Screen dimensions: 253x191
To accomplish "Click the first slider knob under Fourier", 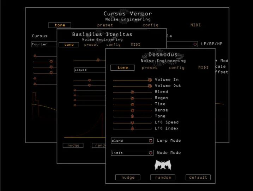I will click(x=35, y=56).
